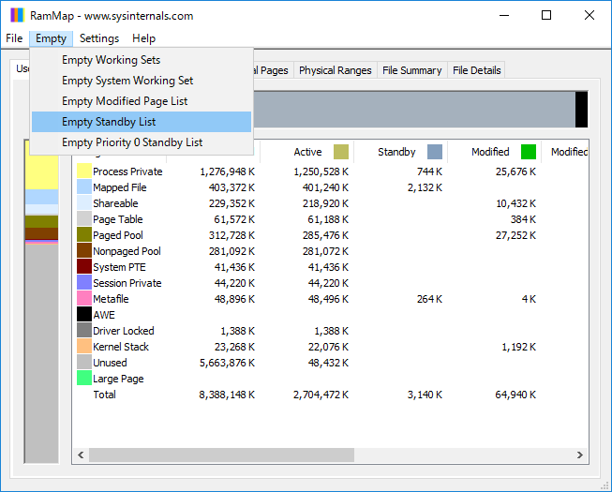The height and width of the screenshot is (492, 612).
Task: Select the Kernel Stack row label
Action: tap(121, 347)
